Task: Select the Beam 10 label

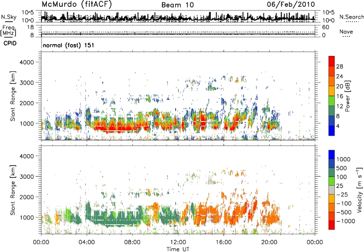Action: point(177,5)
